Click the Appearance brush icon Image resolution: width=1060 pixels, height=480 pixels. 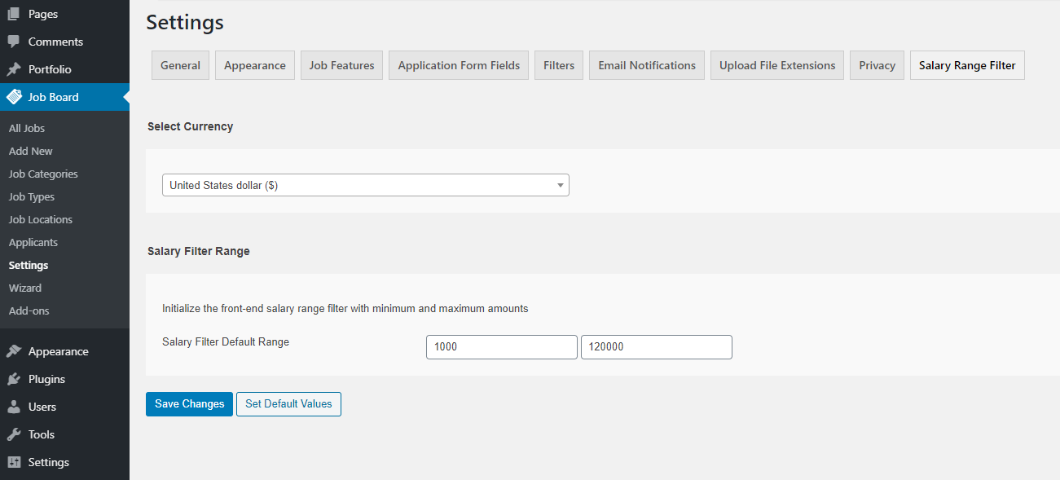[x=15, y=350]
